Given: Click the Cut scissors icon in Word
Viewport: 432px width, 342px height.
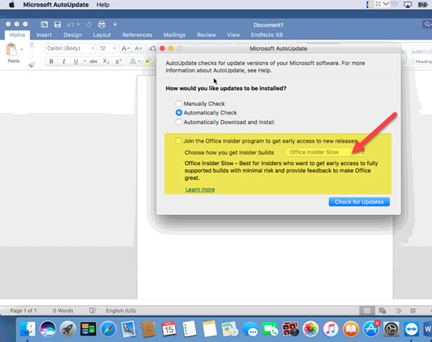Looking at the screenshot, I should (x=32, y=44).
